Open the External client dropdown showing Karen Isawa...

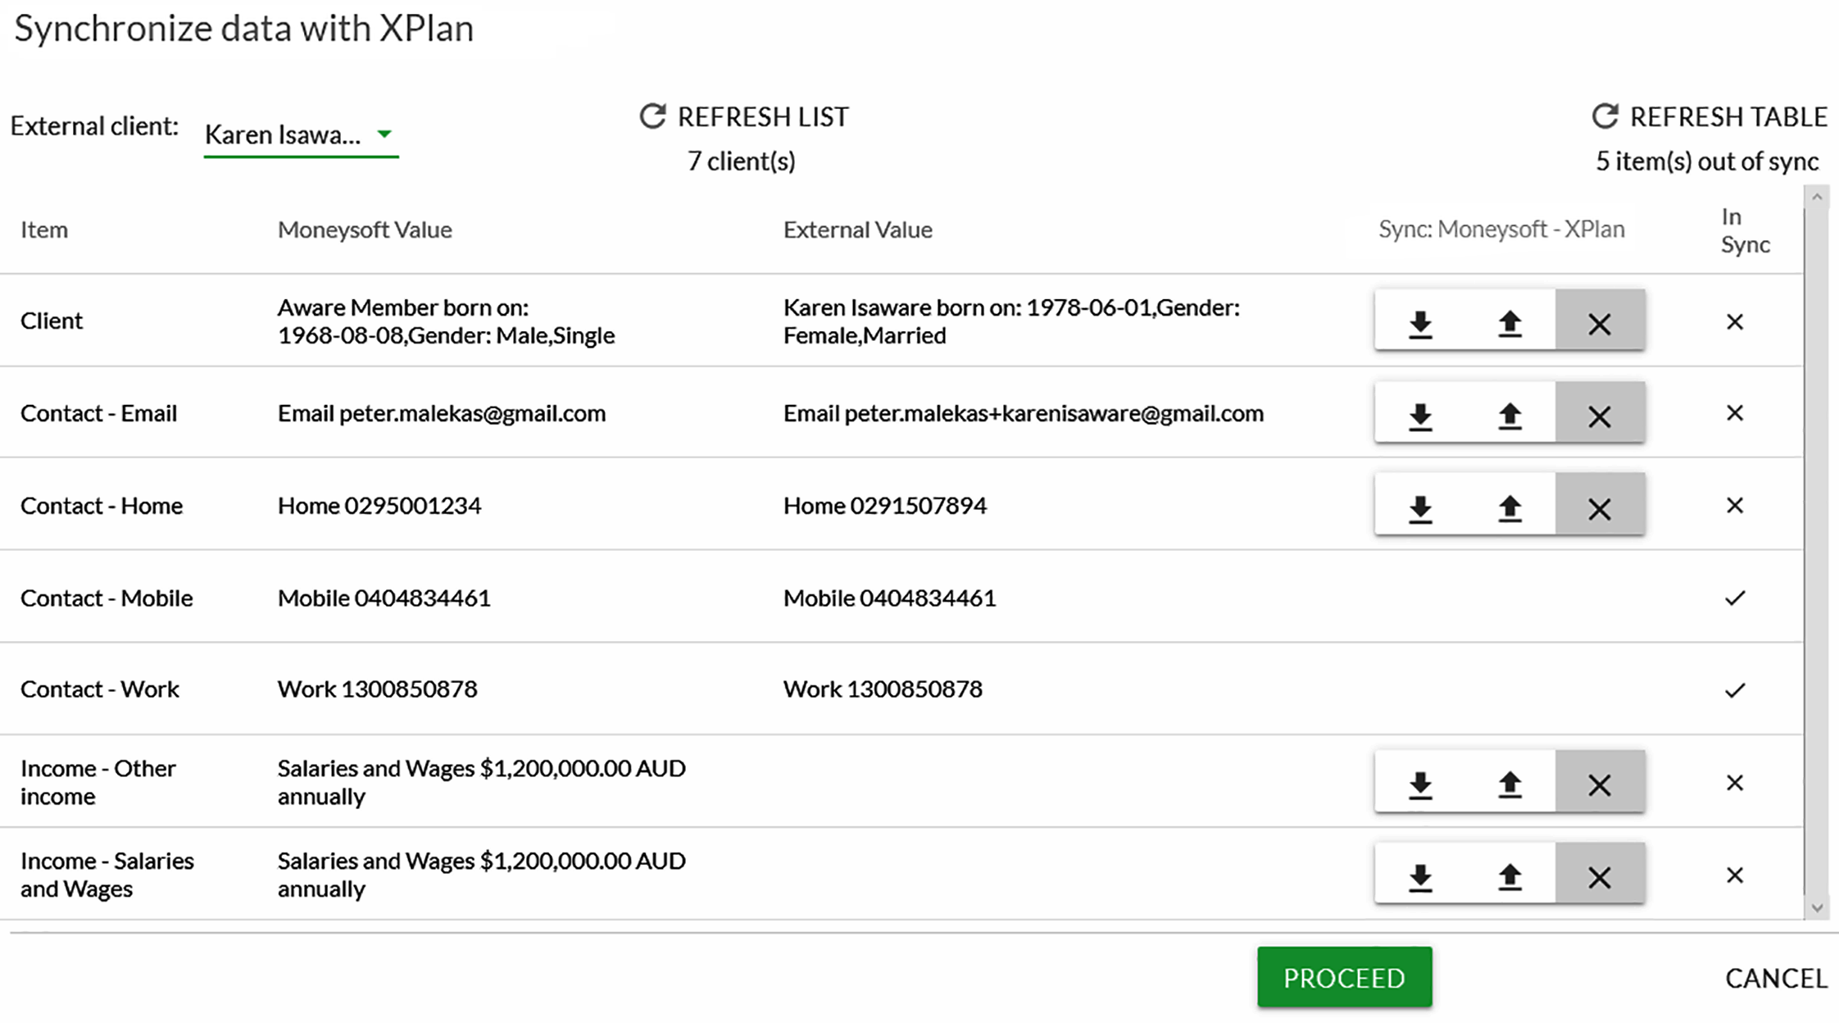click(x=301, y=135)
